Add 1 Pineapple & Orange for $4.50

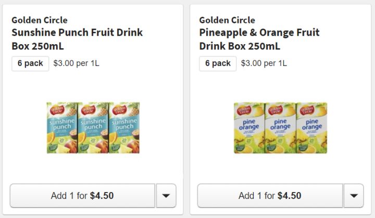[x=270, y=196]
